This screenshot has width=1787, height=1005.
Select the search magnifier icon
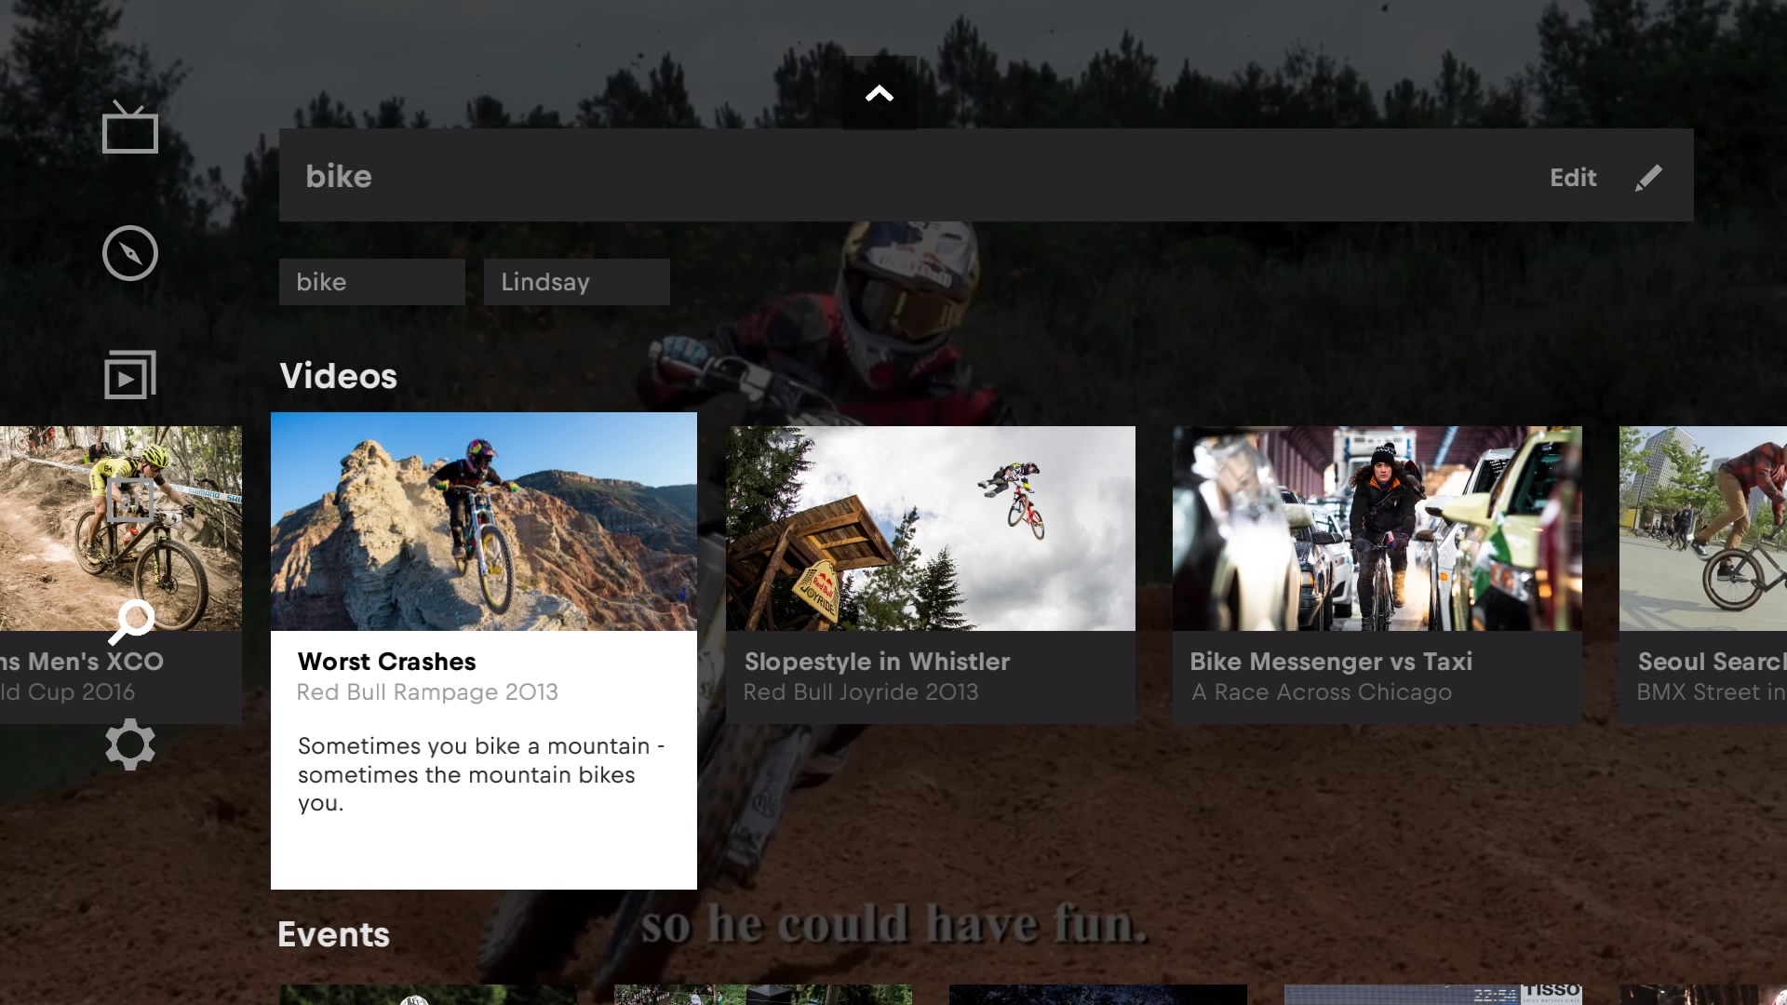[x=131, y=623]
